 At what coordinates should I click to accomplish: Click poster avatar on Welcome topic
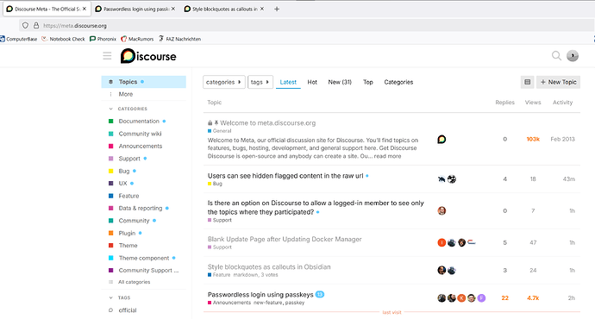[442, 139]
